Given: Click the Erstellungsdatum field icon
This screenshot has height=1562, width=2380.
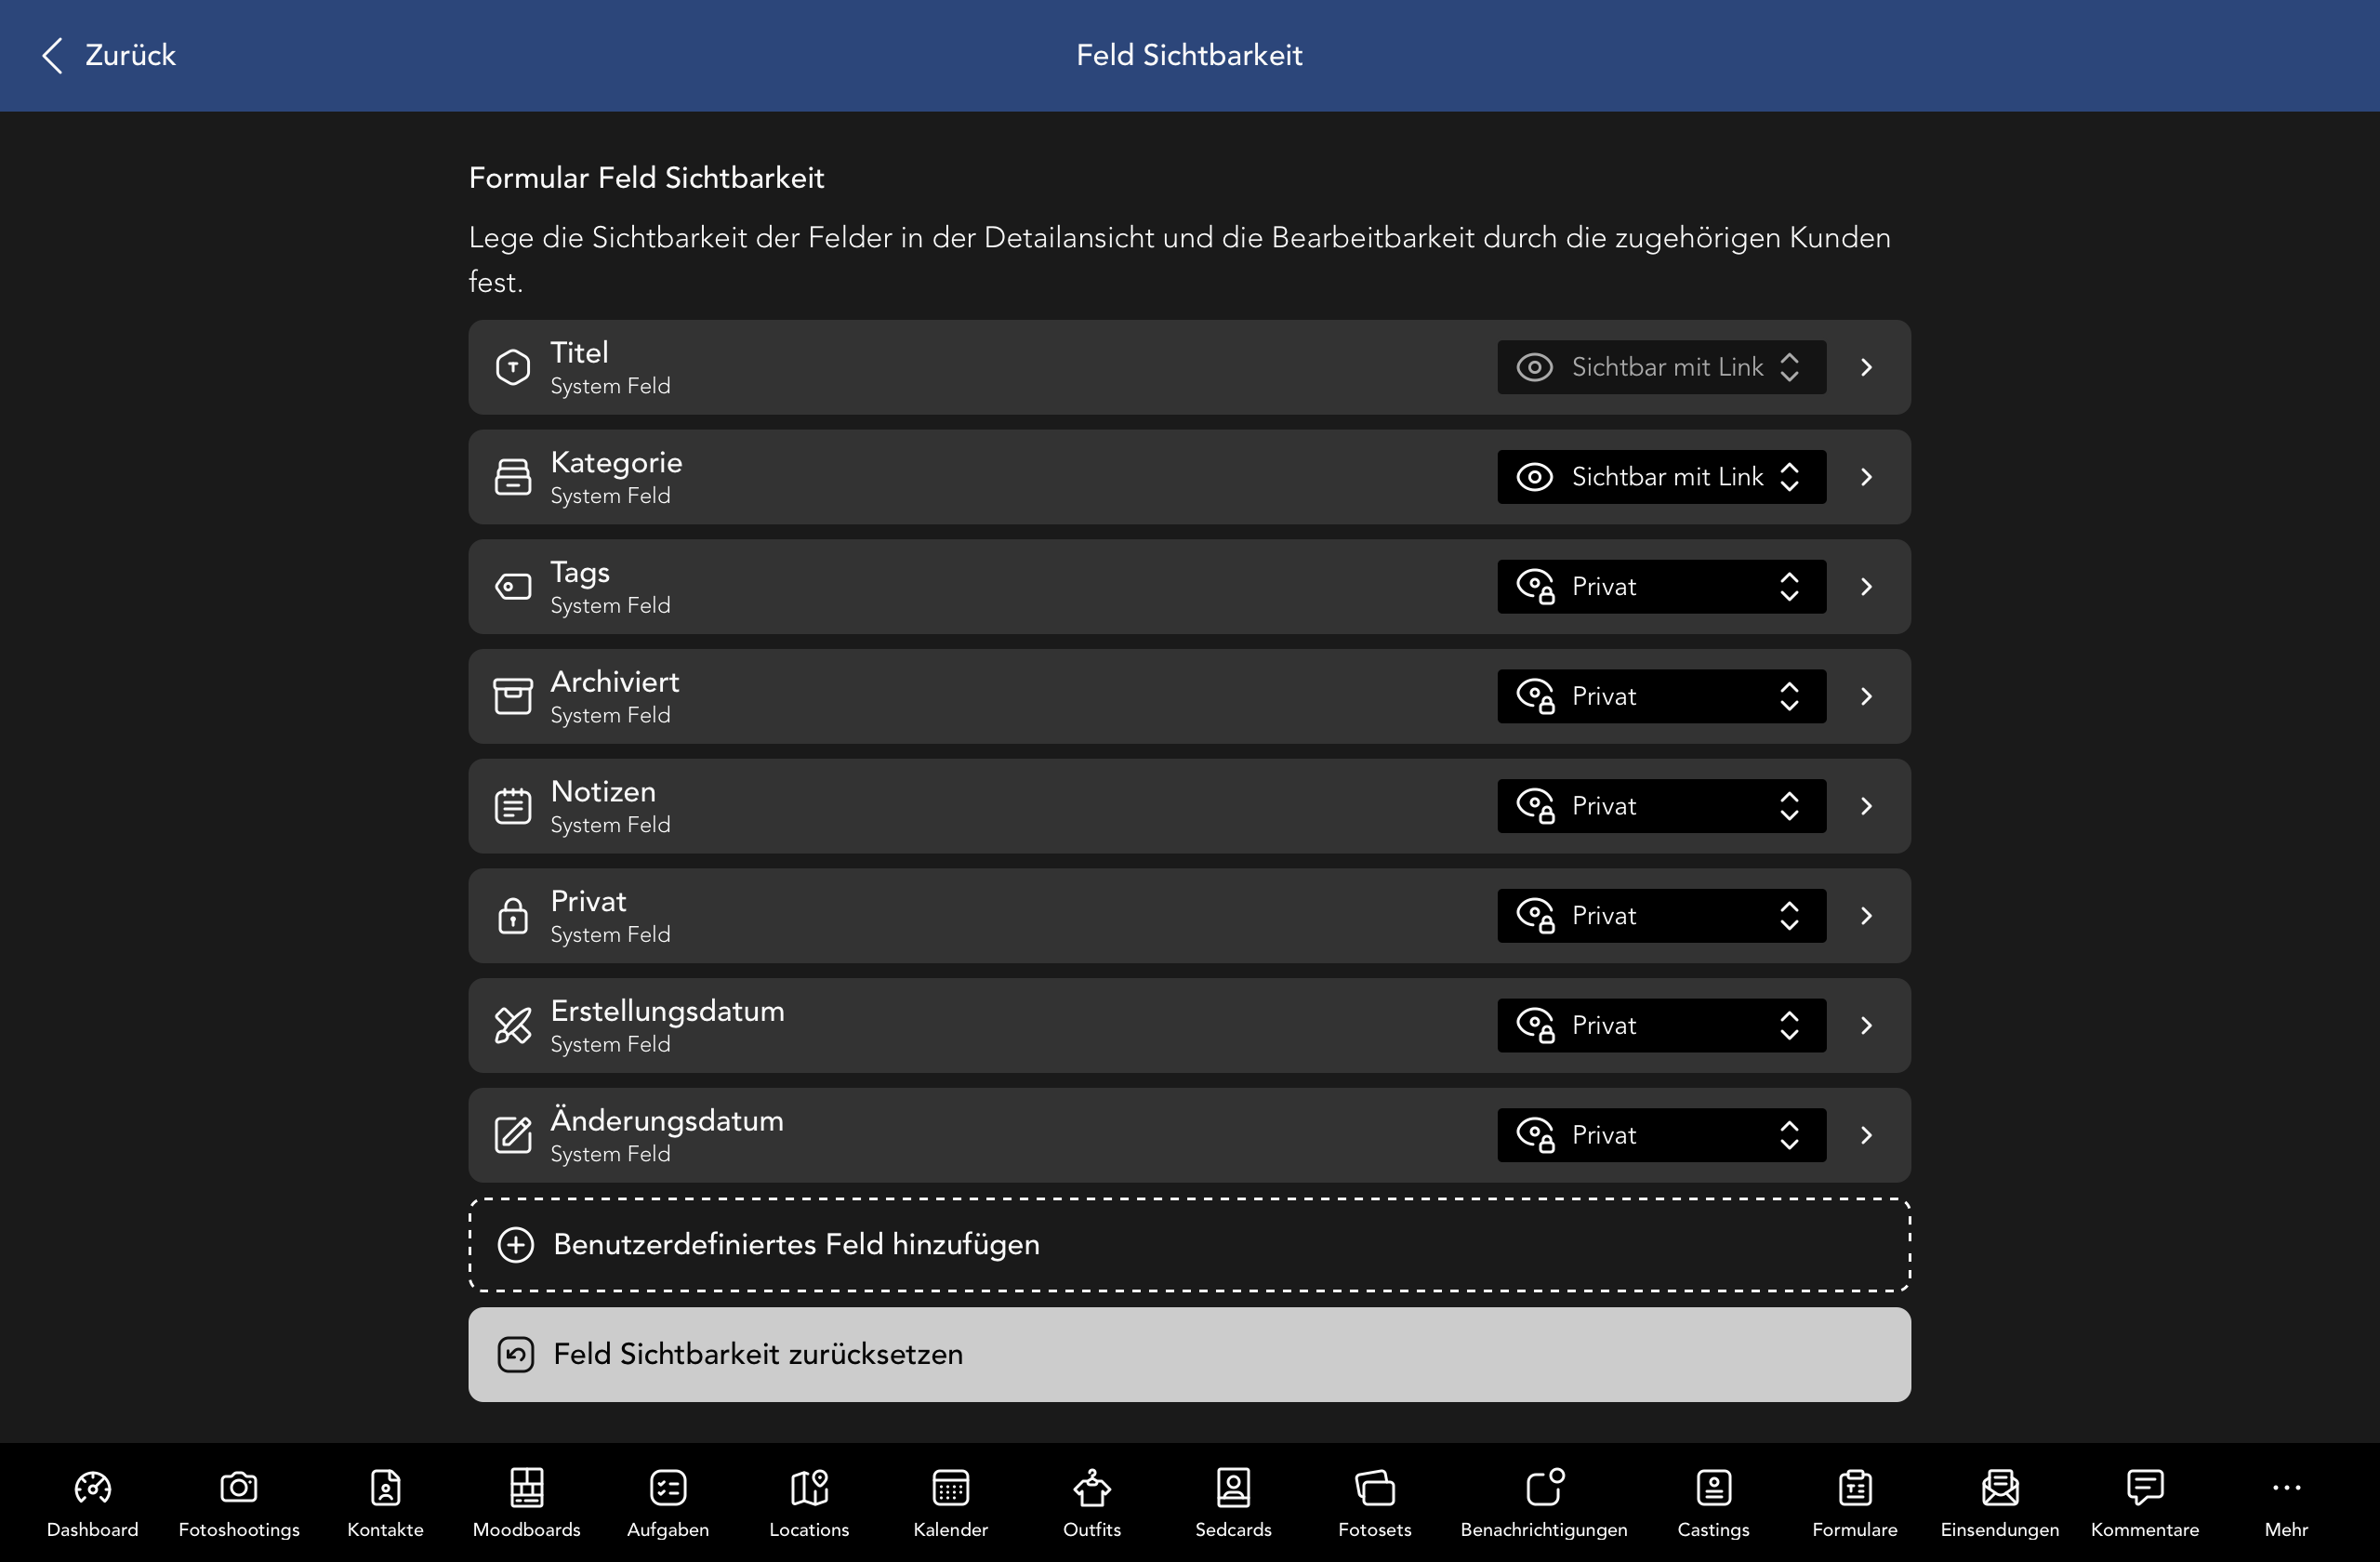Looking at the screenshot, I should pyautogui.click(x=513, y=1025).
